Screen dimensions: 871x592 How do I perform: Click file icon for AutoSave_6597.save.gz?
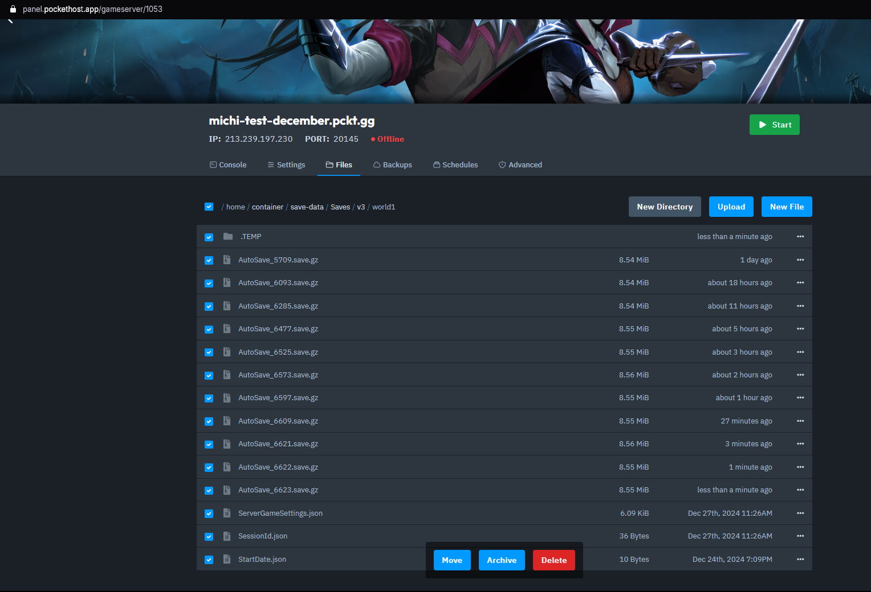(x=227, y=397)
